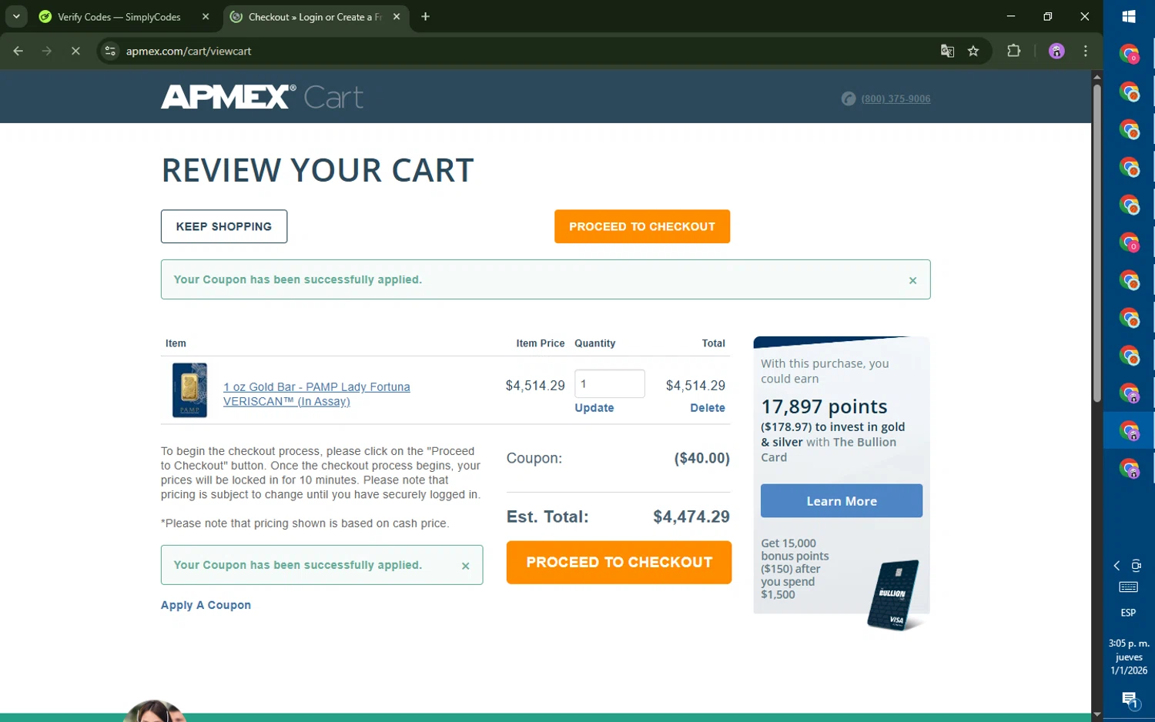
Task: Click Apply A Coupon link
Action: tap(206, 605)
